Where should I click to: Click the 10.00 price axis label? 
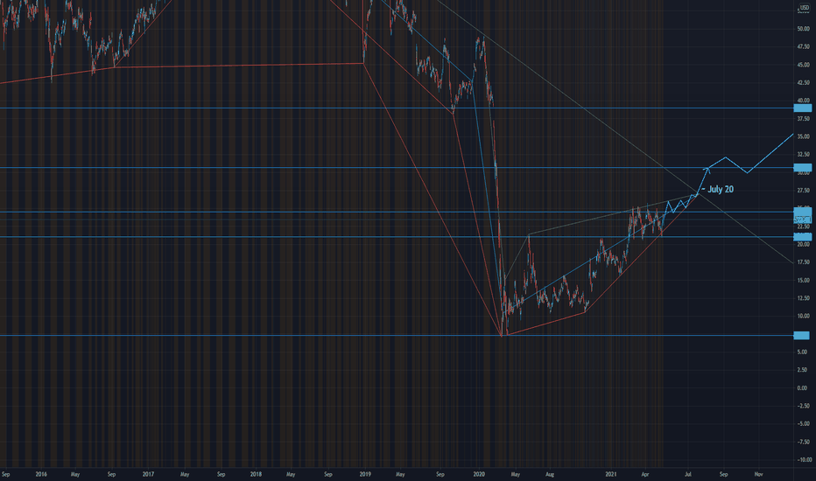(x=803, y=317)
